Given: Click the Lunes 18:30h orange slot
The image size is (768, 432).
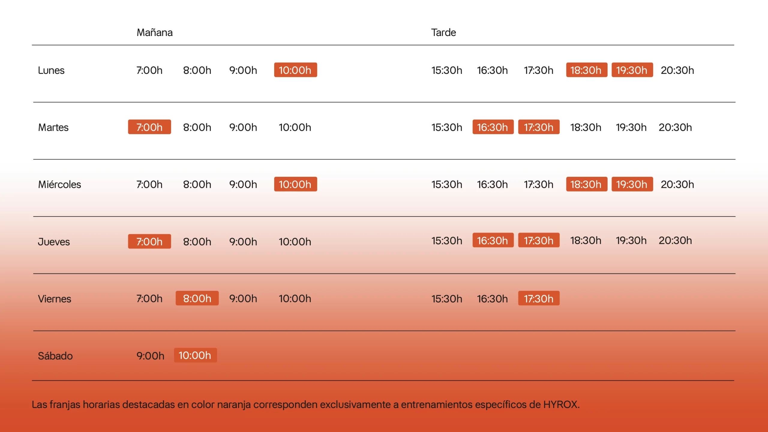Looking at the screenshot, I should (586, 70).
